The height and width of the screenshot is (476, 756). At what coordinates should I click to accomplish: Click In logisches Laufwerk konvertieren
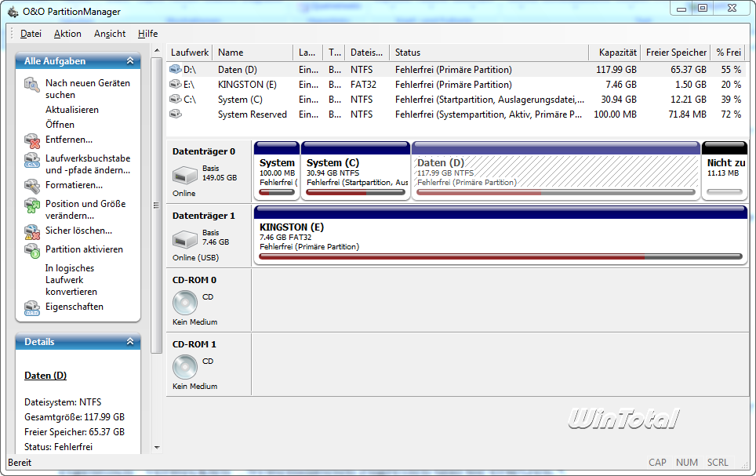(x=71, y=280)
